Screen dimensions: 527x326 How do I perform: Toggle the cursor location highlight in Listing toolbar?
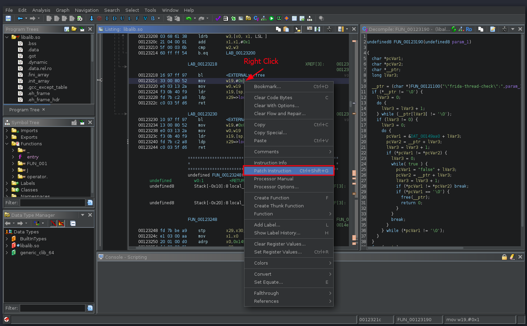[x=298, y=29]
